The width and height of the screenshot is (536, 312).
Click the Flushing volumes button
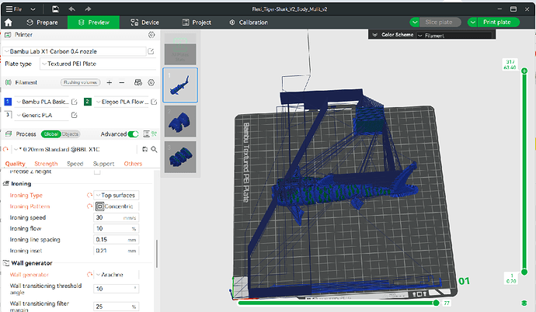coord(80,82)
